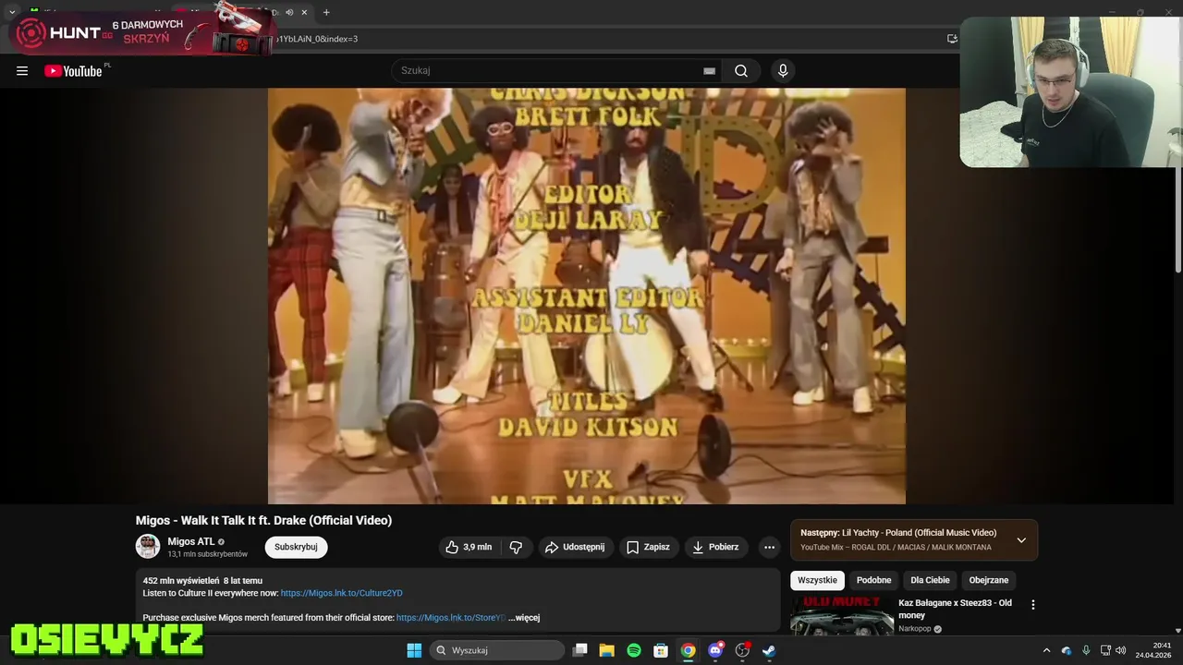
Task: Open Steam from the taskbar
Action: [x=769, y=650]
